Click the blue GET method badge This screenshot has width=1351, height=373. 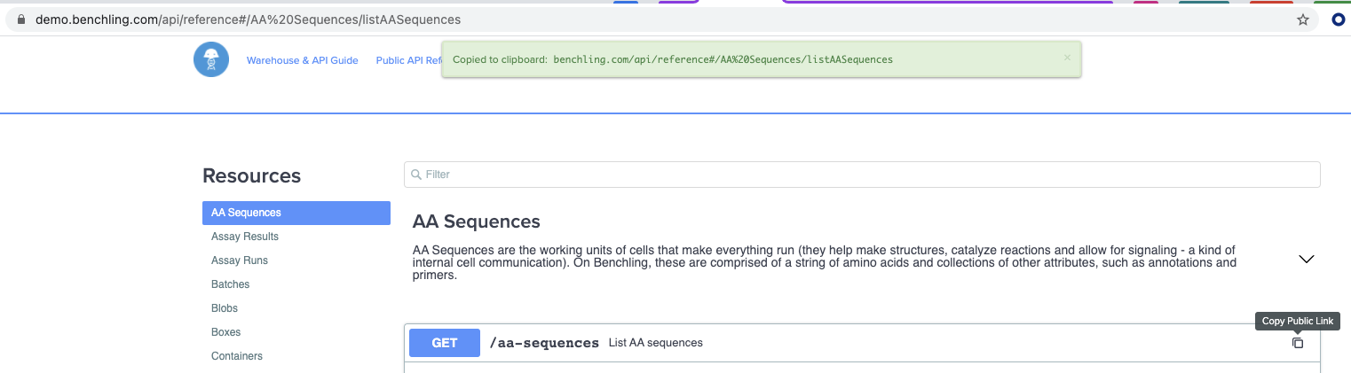(x=444, y=343)
